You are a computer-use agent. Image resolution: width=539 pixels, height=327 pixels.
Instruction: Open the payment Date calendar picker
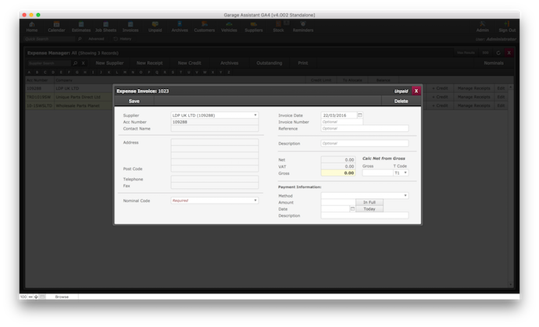[352, 208]
